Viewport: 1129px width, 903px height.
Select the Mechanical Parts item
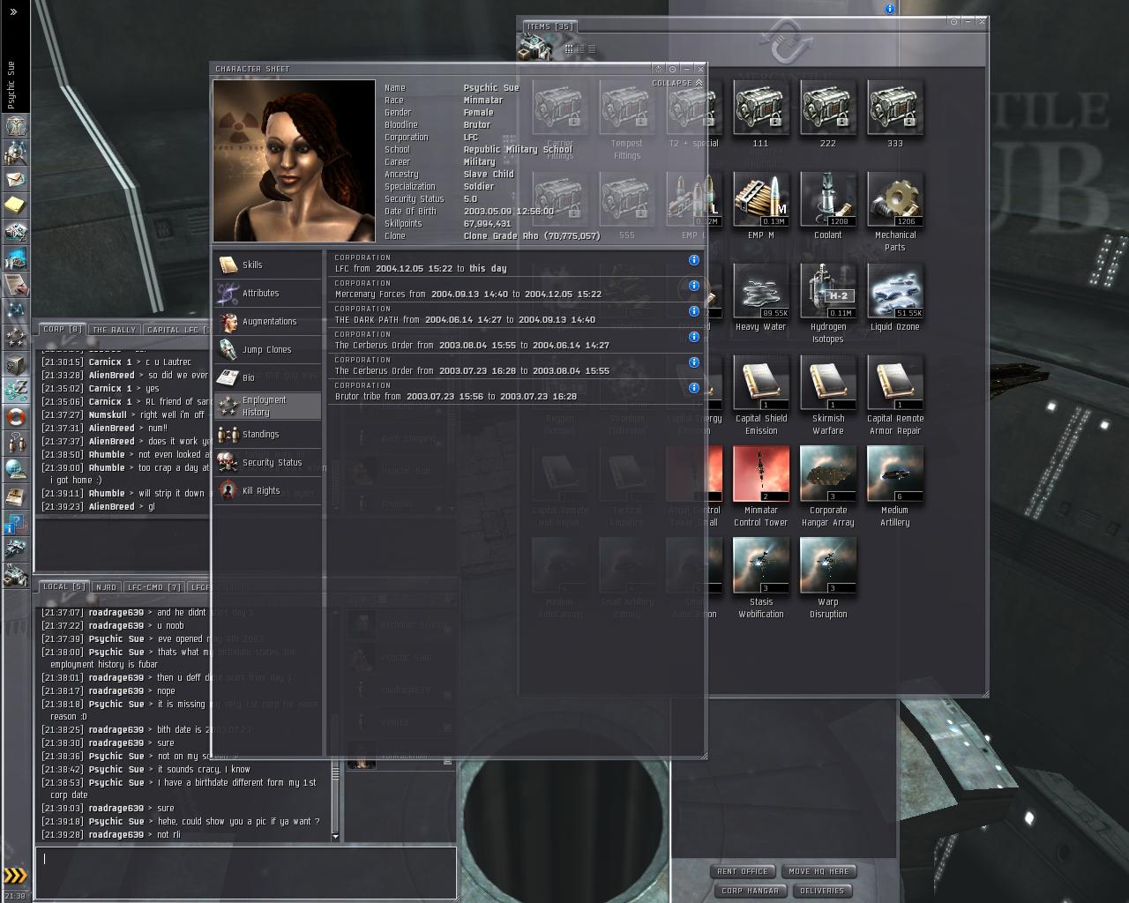coord(895,212)
